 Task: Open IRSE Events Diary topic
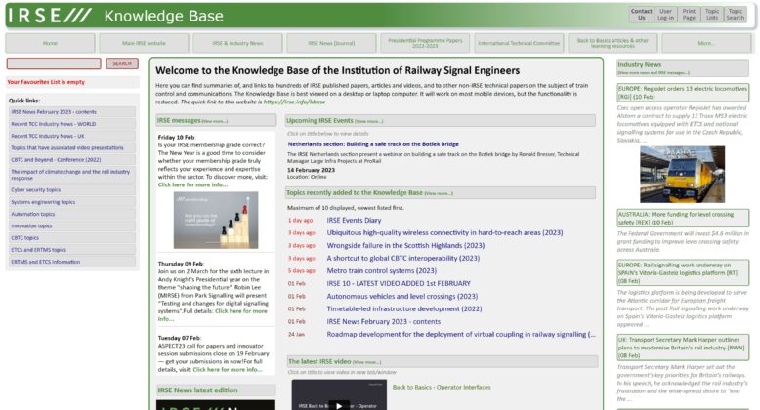tap(354, 220)
